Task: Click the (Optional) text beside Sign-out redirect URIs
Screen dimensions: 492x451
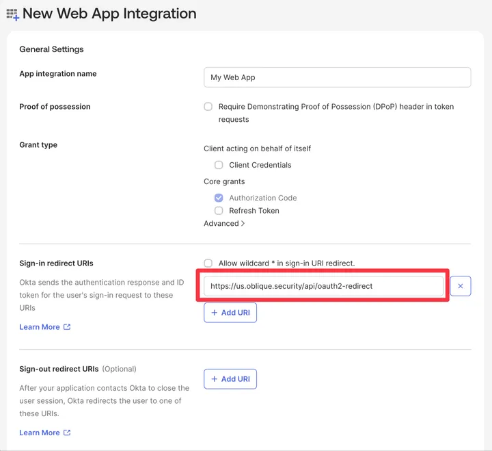Action: [119, 369]
